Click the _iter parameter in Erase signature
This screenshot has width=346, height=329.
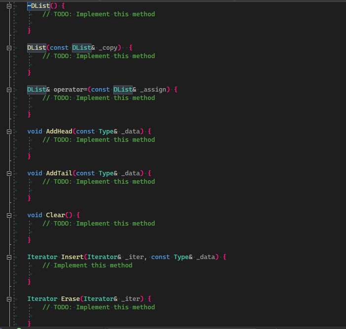pos(131,299)
